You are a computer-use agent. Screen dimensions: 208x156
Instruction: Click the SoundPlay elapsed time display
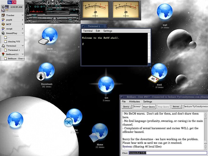coord(40,7)
